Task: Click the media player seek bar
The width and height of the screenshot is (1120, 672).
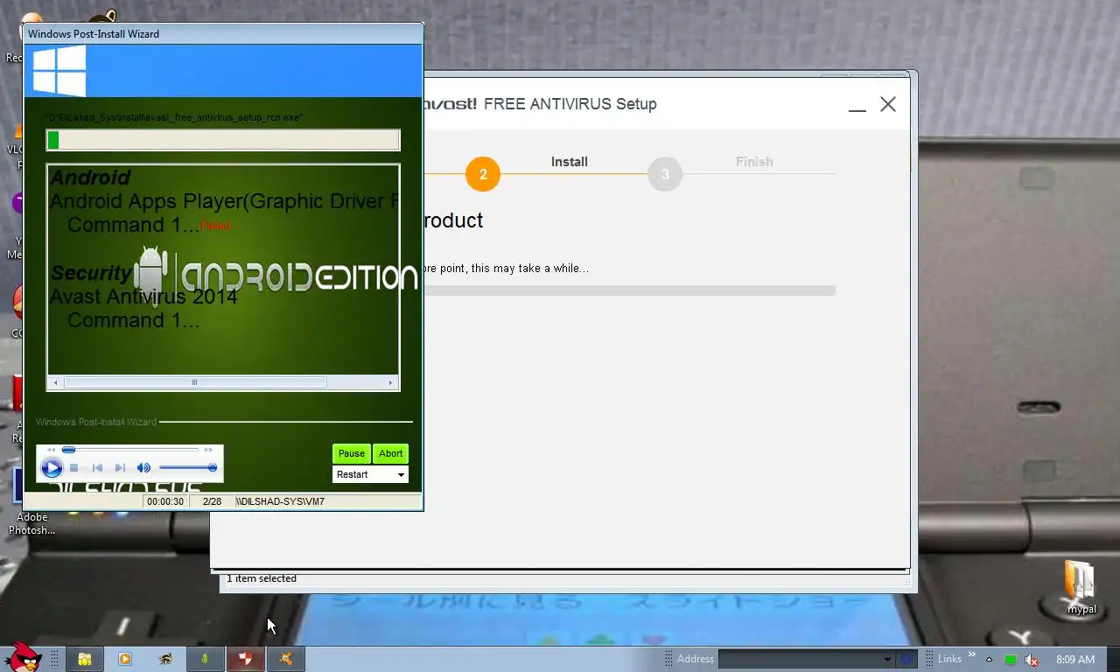Action: point(129,450)
